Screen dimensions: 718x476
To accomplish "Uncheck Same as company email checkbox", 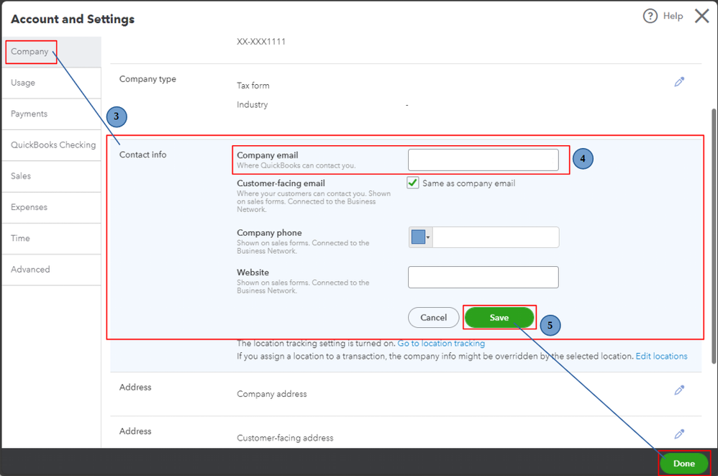I will (412, 183).
